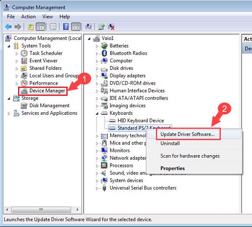252x227 pixels.
Task: Click the Disk Management icon
Action: pos(24,106)
